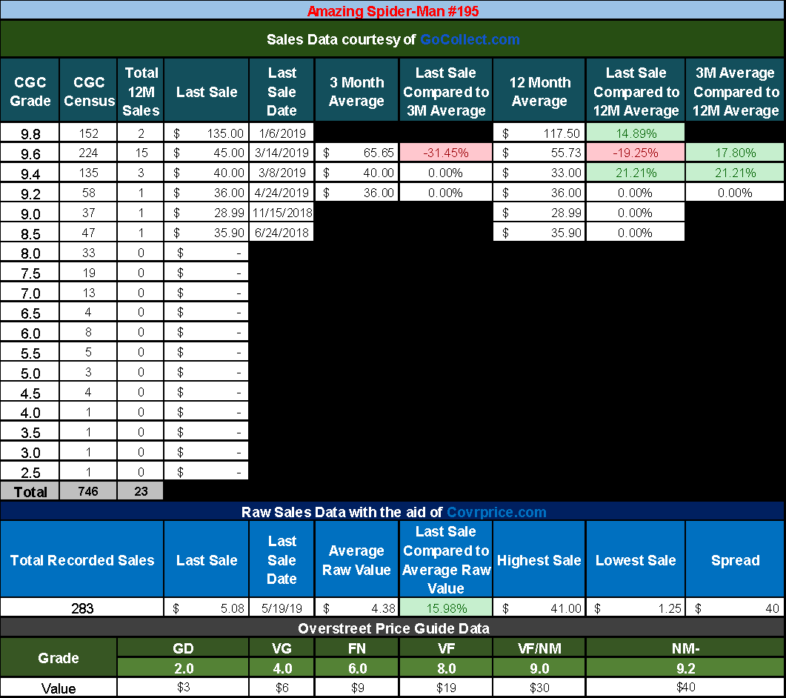This screenshot has height=698, width=786.
Task: Select the 9.6 grade cell
Action: click(30, 153)
